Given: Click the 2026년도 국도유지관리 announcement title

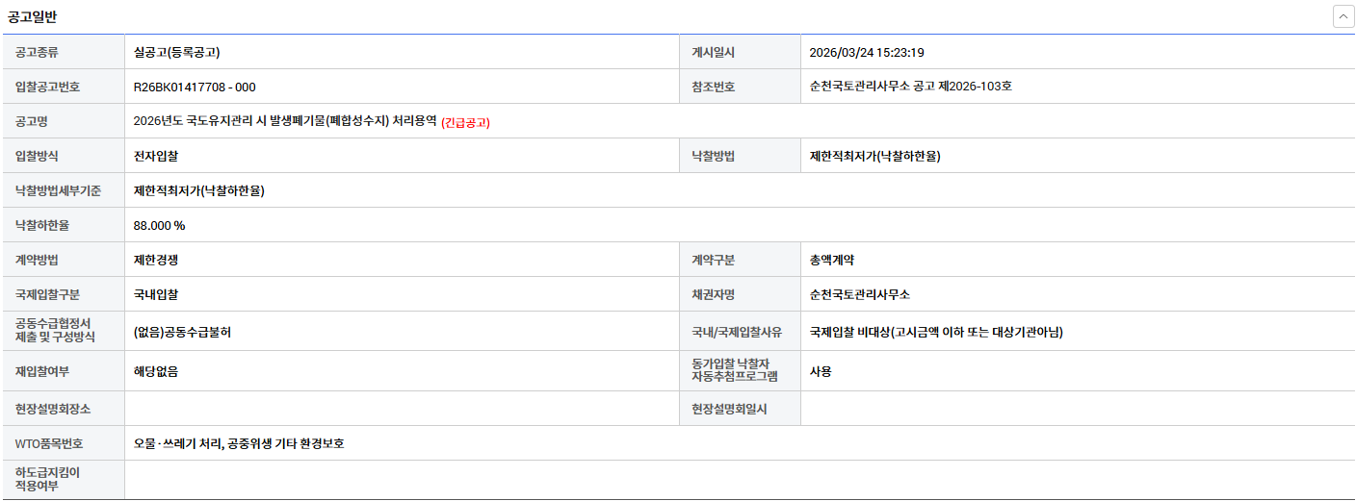Looking at the screenshot, I should [x=285, y=121].
